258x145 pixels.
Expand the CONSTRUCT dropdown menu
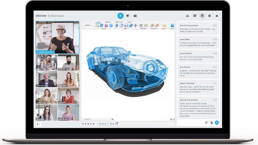click(154, 29)
